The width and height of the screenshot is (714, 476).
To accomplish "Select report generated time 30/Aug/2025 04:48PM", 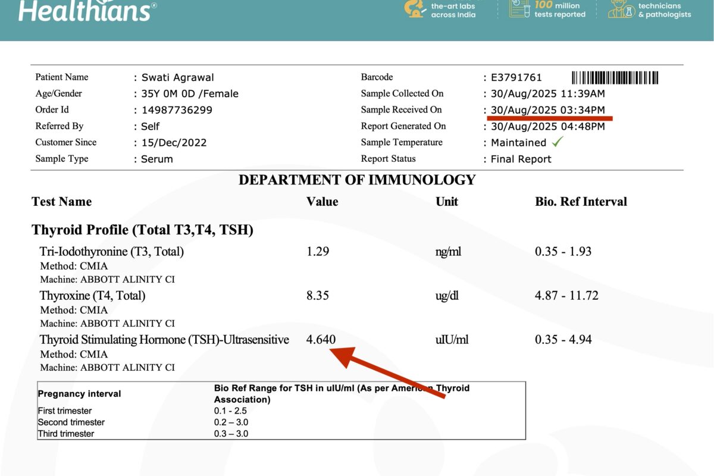I will (548, 126).
